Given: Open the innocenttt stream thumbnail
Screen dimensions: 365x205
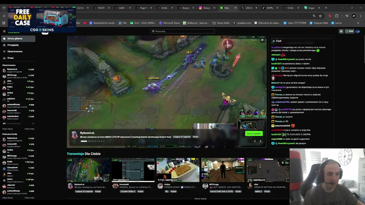Looking at the screenshot, I should (133, 170).
